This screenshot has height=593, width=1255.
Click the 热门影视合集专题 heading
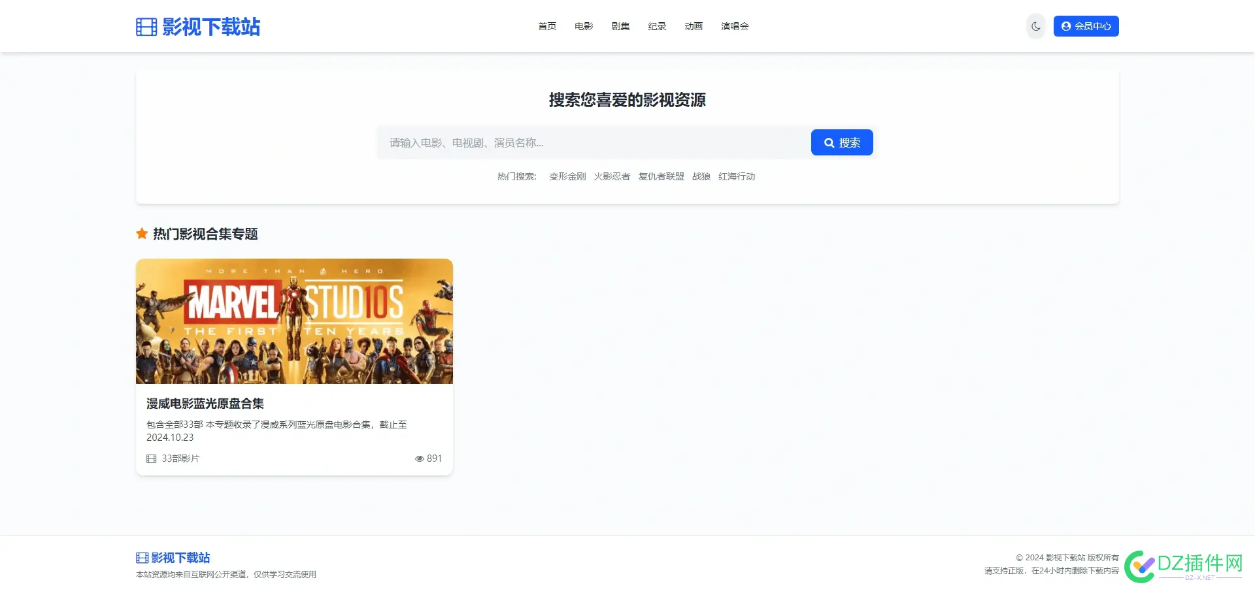click(205, 234)
